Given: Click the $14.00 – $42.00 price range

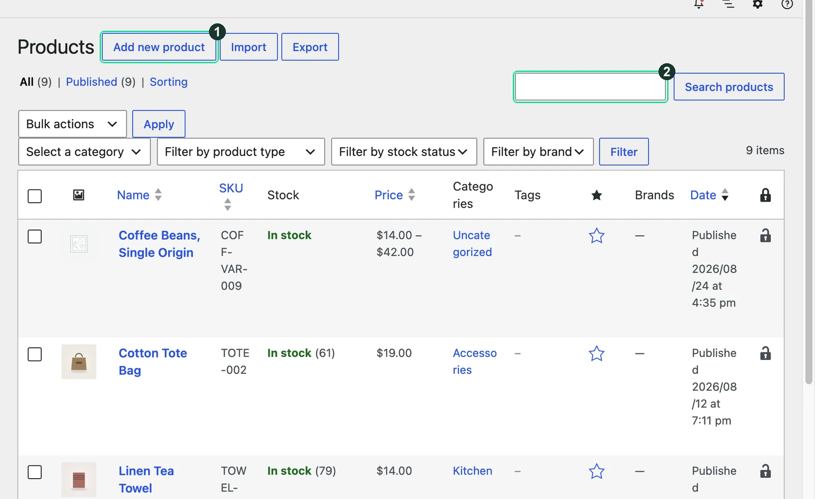Looking at the screenshot, I should (x=399, y=243).
